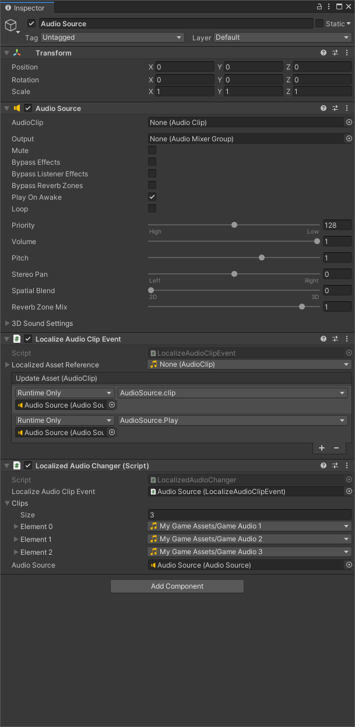This screenshot has width=355, height=727.
Task: Disable Play On Awake
Action: [x=152, y=197]
